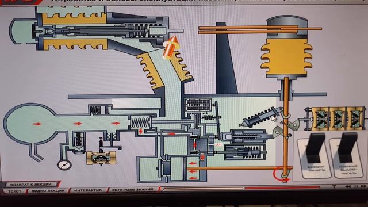Click the round pressure gauge in the diagram

[64, 164]
